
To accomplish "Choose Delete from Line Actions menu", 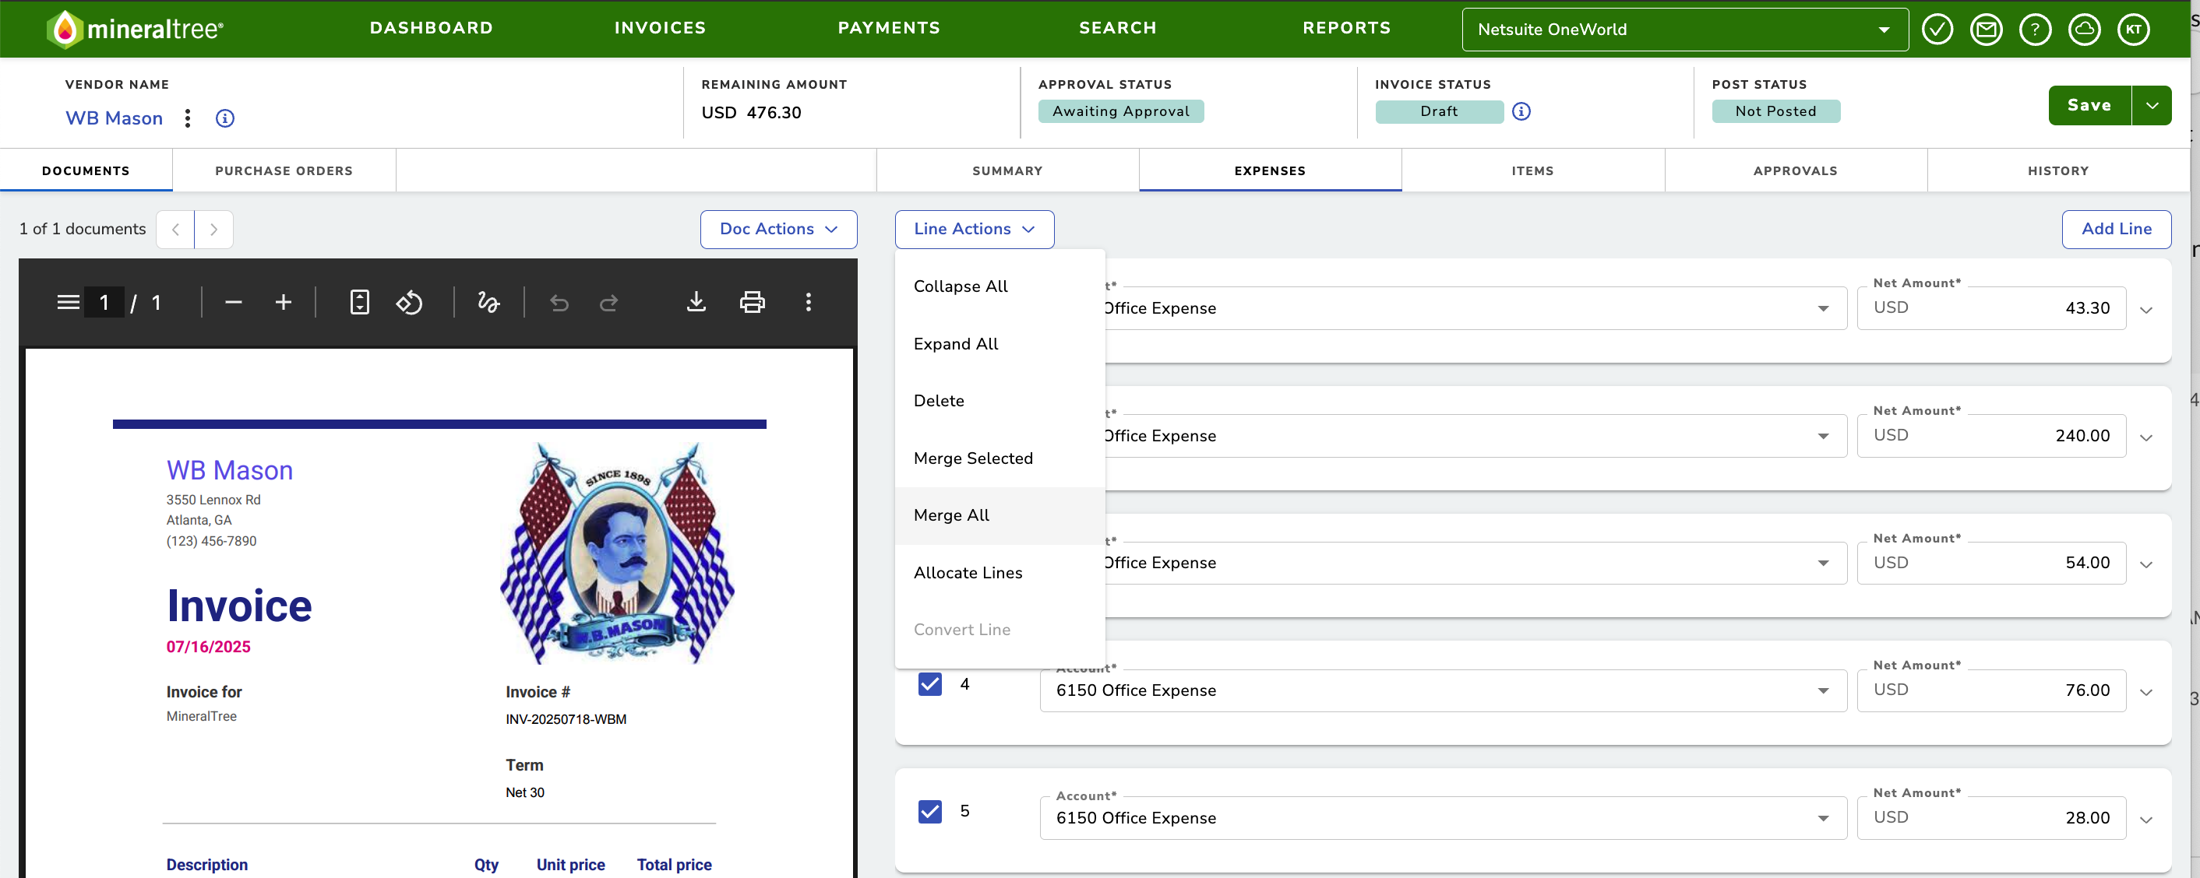I will tap(1000, 401).
